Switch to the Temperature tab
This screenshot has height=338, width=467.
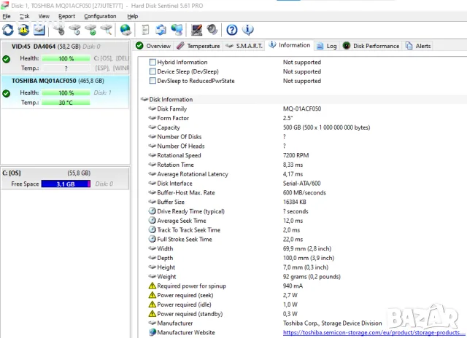[198, 46]
